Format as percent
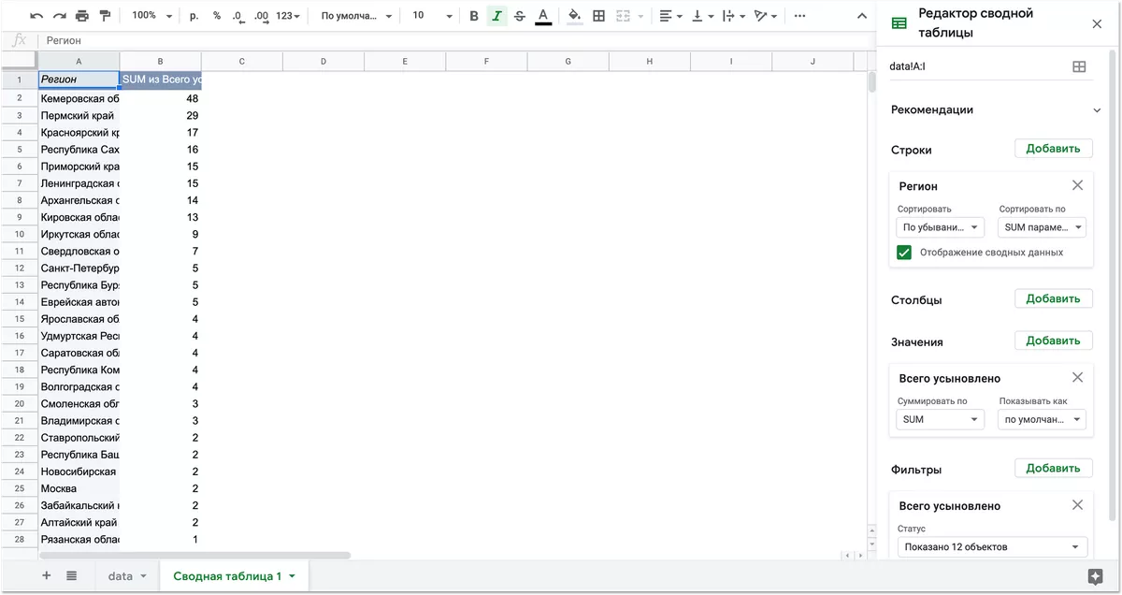 pyautogui.click(x=217, y=16)
